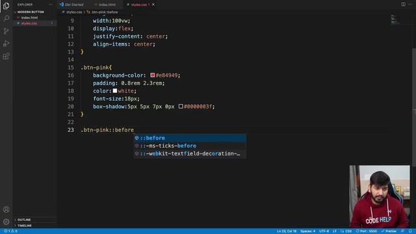Open the #0000003f color swatch
The width and height of the screenshot is (416, 234).
(x=181, y=107)
